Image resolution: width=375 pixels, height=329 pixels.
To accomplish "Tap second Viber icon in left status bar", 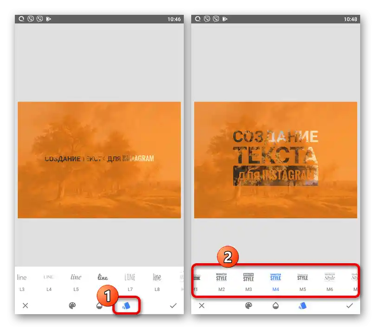I will 40,19.
